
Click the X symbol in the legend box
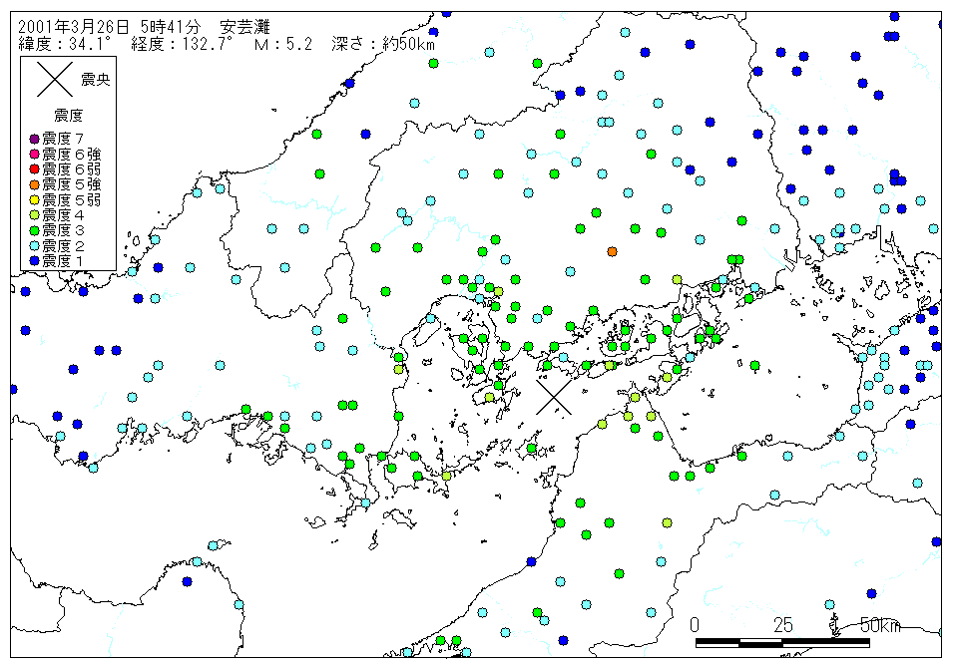click(x=55, y=79)
